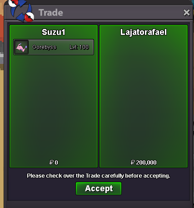Click the Trade swap arrows logo
Image resolution: width=194 pixels, height=208 pixels.
(21, 11)
